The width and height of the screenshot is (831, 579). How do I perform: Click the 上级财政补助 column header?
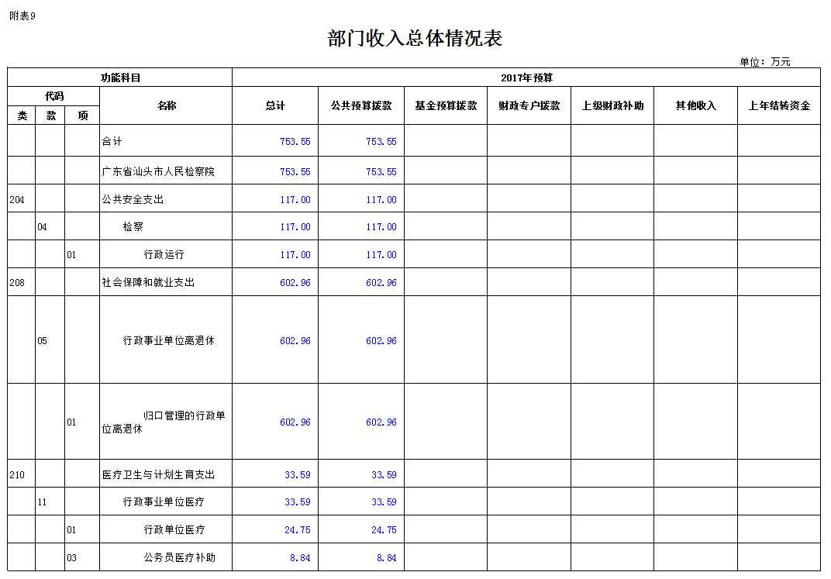(x=612, y=105)
